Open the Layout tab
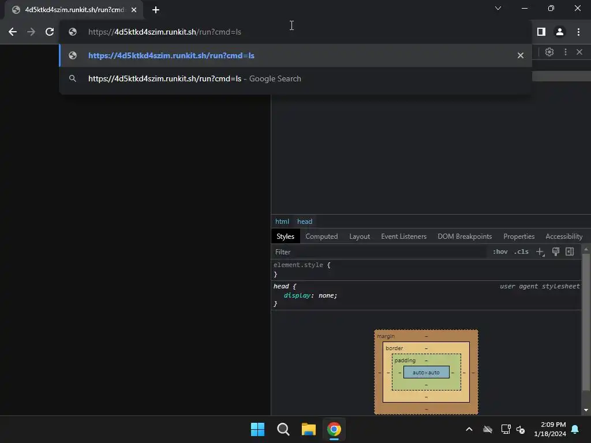The width and height of the screenshot is (591, 443). [x=360, y=236]
